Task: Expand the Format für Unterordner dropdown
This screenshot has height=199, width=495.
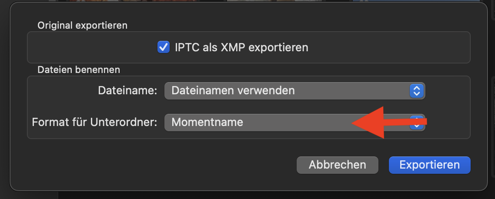Action: pyautogui.click(x=261, y=123)
